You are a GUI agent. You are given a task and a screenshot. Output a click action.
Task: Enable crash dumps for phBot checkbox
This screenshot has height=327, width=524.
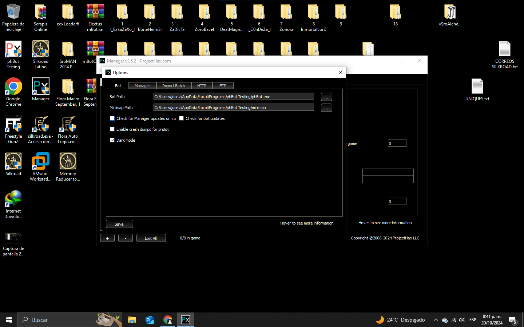click(112, 129)
